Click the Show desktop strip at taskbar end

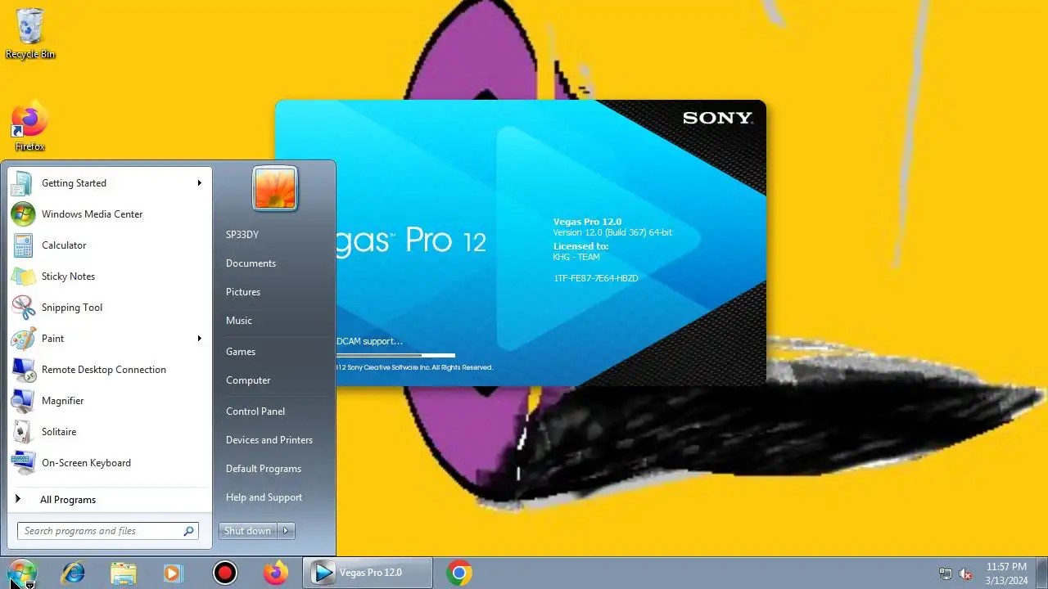(1042, 573)
